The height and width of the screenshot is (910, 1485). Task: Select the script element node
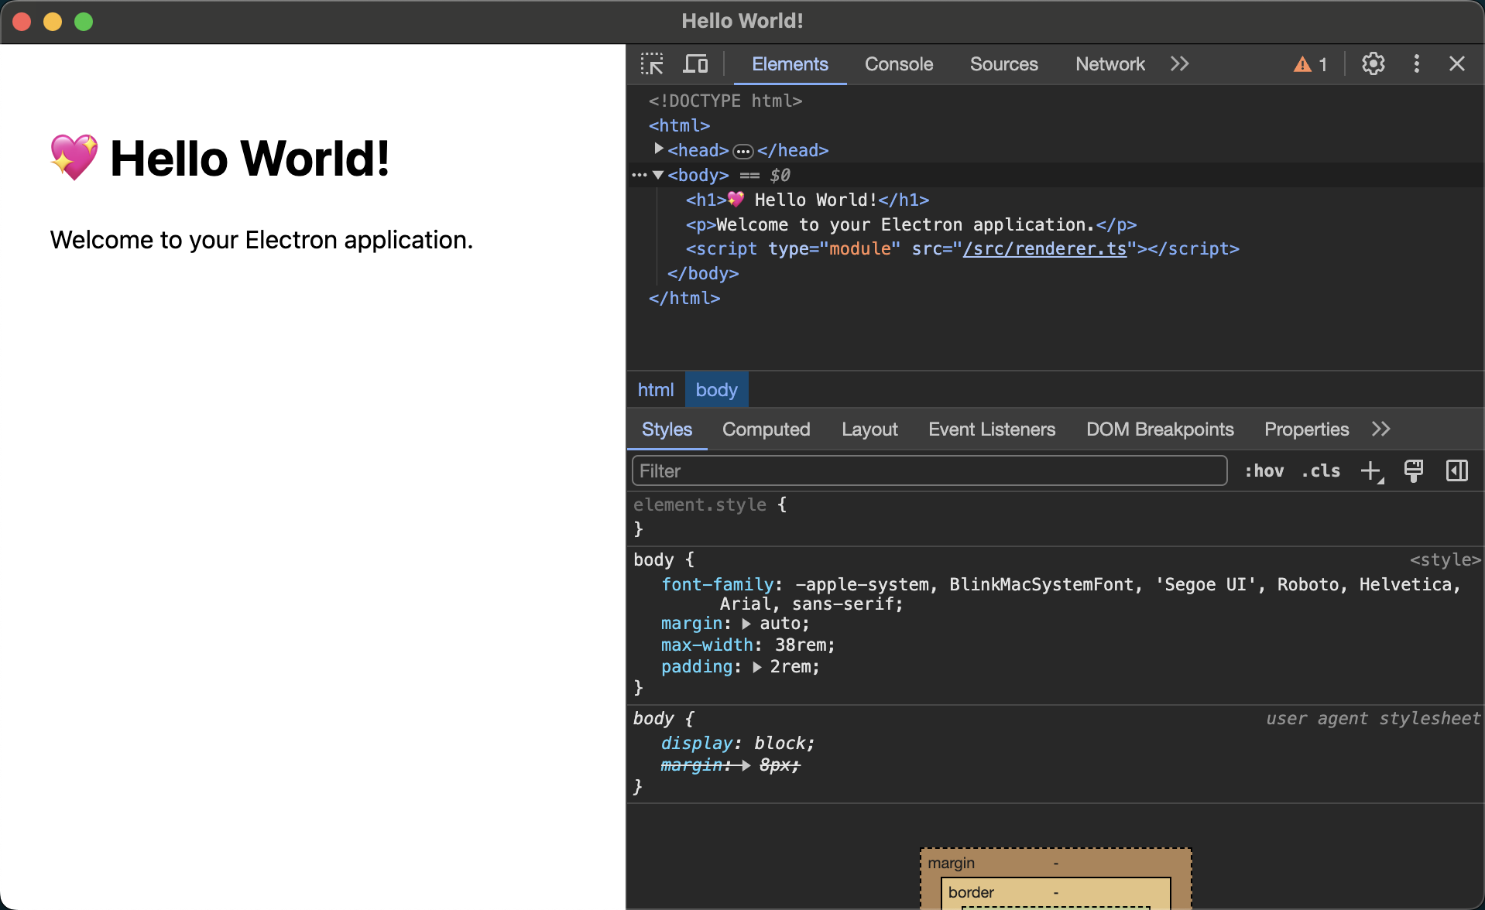click(962, 249)
